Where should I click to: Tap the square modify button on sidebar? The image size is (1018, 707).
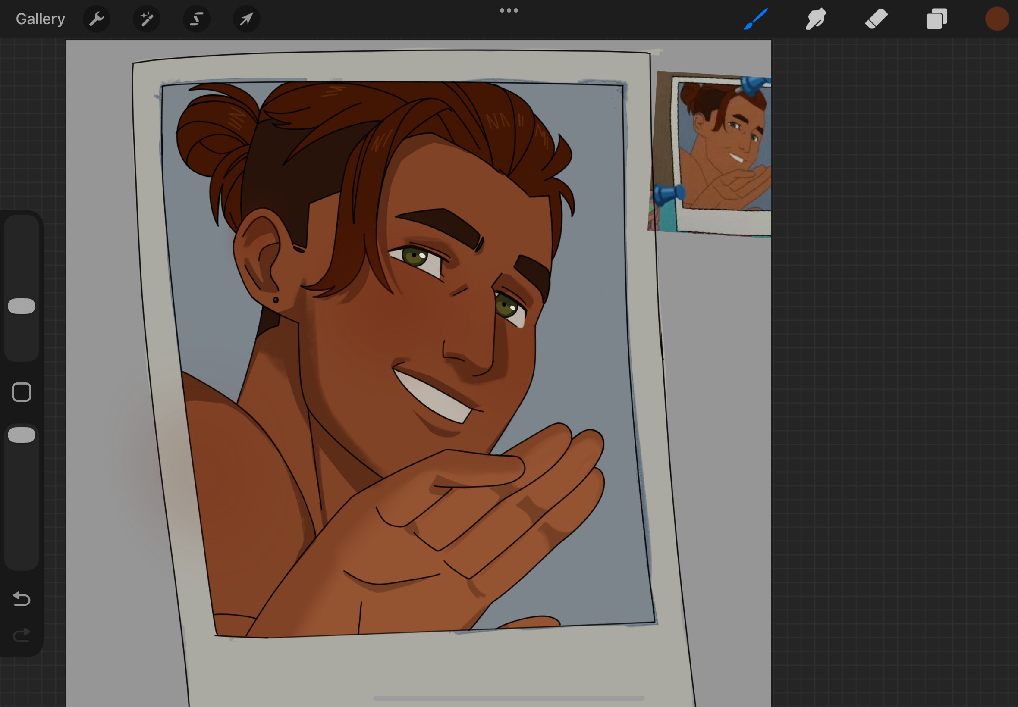(21, 392)
